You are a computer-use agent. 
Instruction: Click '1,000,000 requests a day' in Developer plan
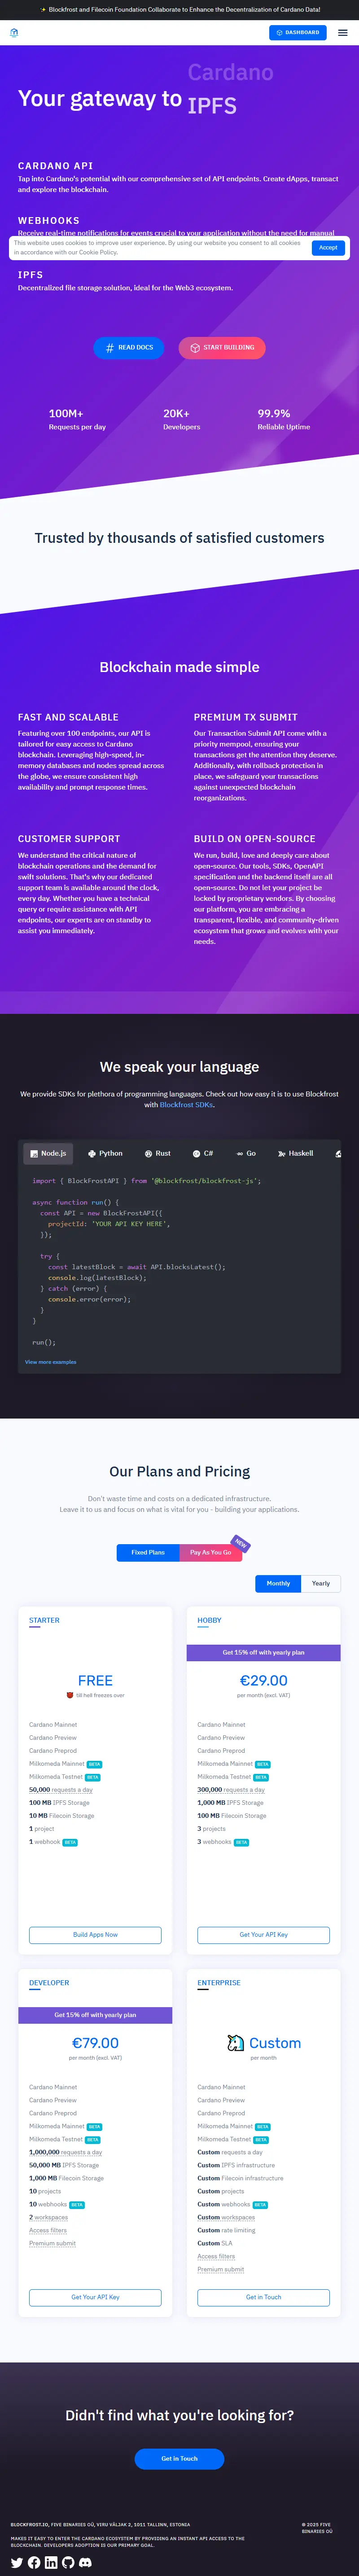click(x=65, y=2152)
